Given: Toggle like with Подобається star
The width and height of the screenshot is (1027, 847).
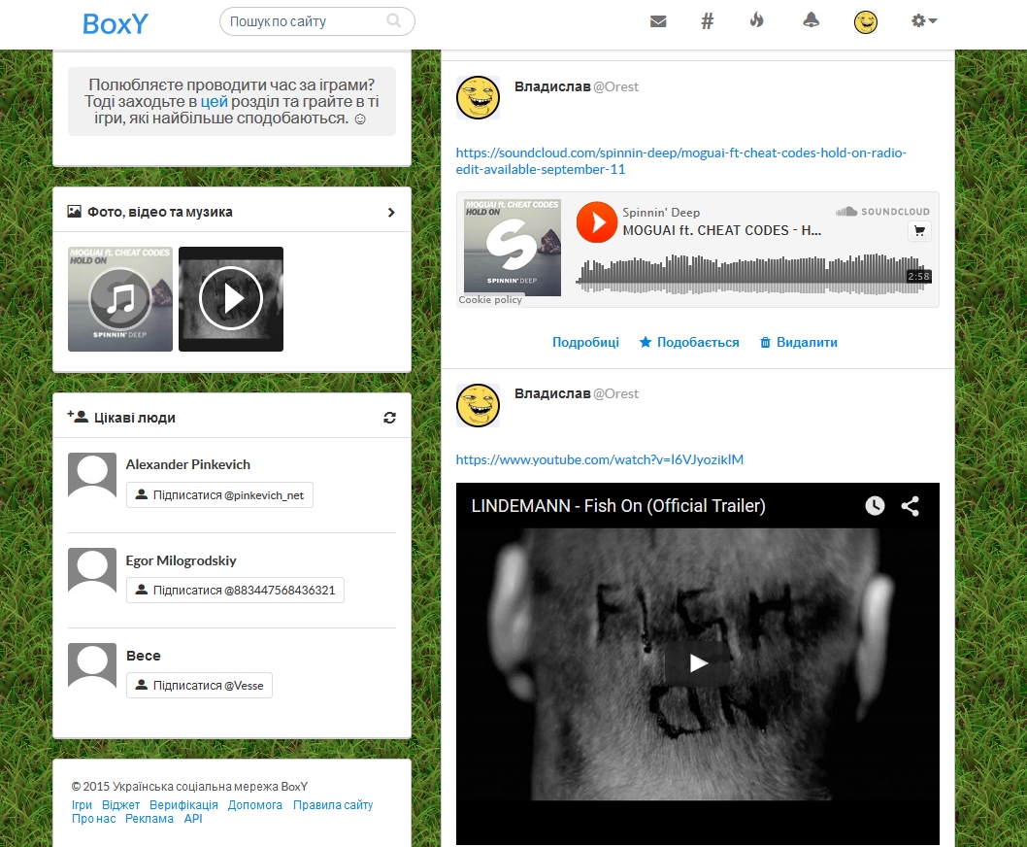Looking at the screenshot, I should tap(689, 342).
